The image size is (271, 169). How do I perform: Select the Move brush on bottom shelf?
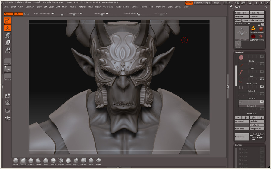click(x=23, y=162)
